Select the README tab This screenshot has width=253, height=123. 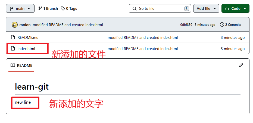[21, 65]
